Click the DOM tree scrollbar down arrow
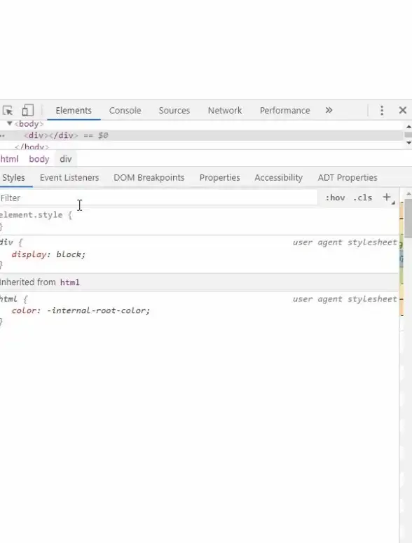Viewport: 412px width, 543px height. coord(408,143)
